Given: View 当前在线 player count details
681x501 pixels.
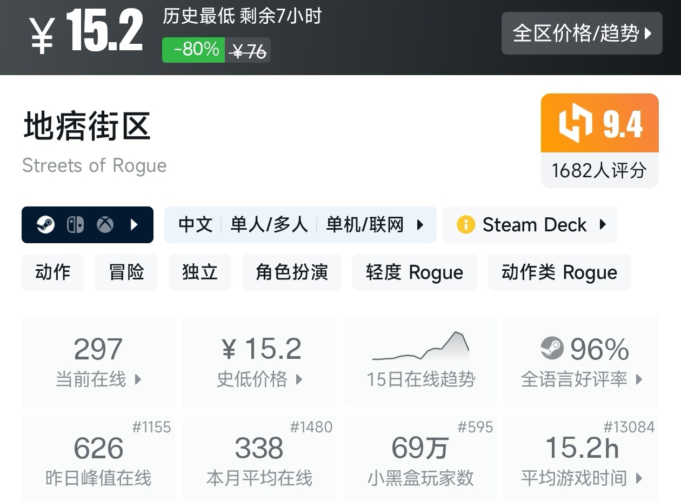Looking at the screenshot, I should click(98, 361).
